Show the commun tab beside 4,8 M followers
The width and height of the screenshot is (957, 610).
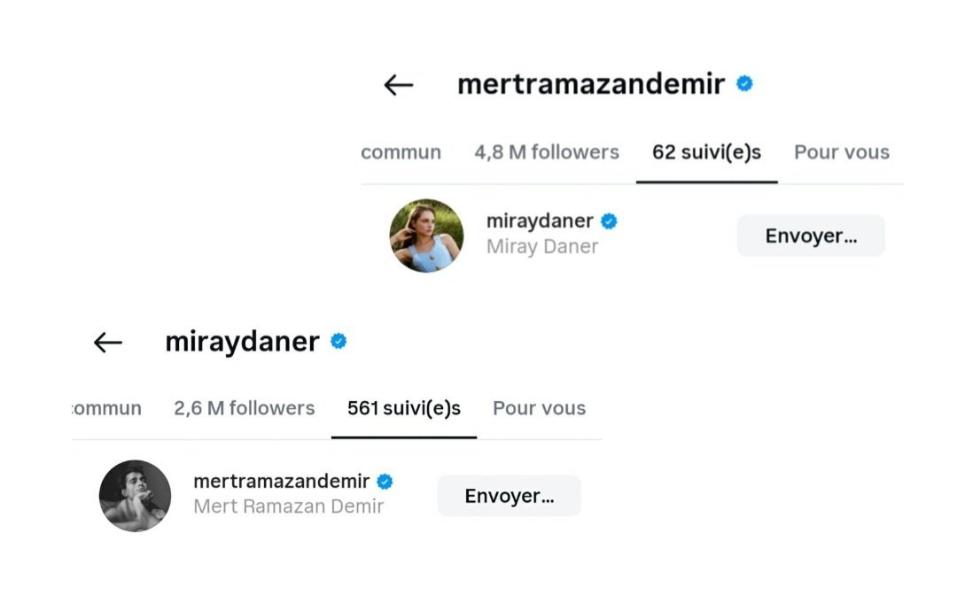401,152
